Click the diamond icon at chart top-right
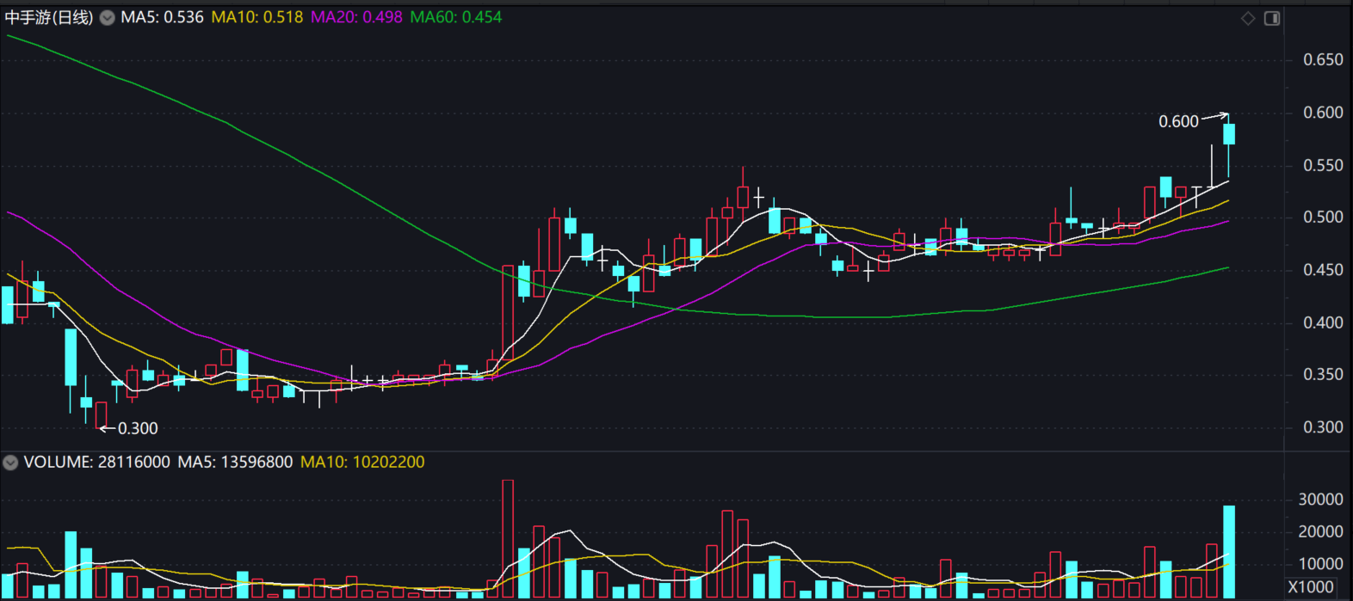The image size is (1353, 601). coord(1248,18)
